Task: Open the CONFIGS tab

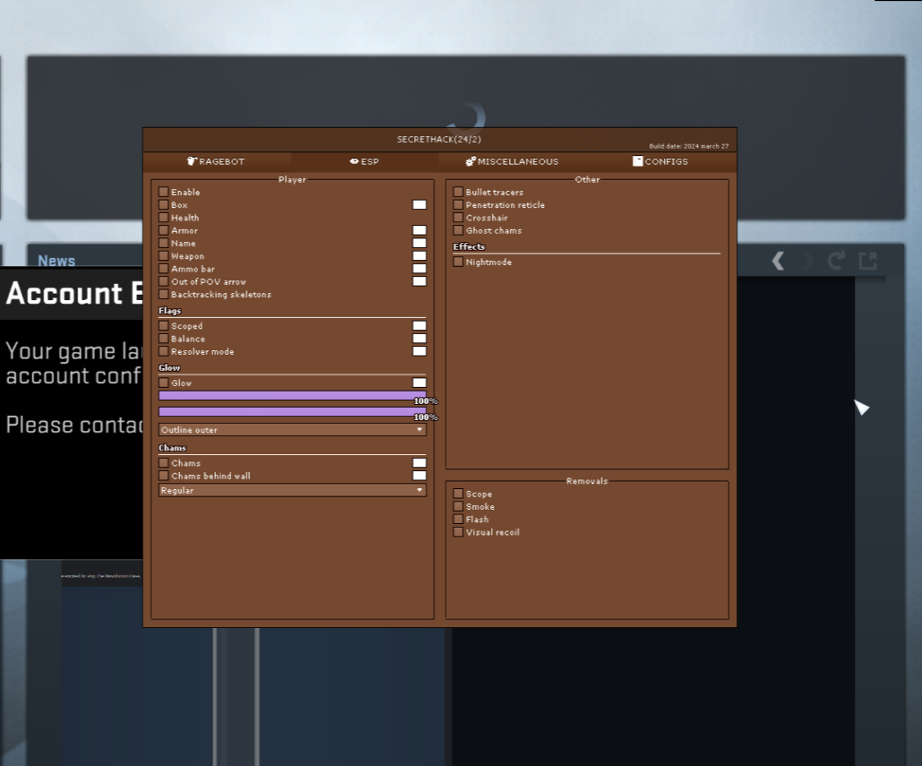Action: tap(666, 162)
